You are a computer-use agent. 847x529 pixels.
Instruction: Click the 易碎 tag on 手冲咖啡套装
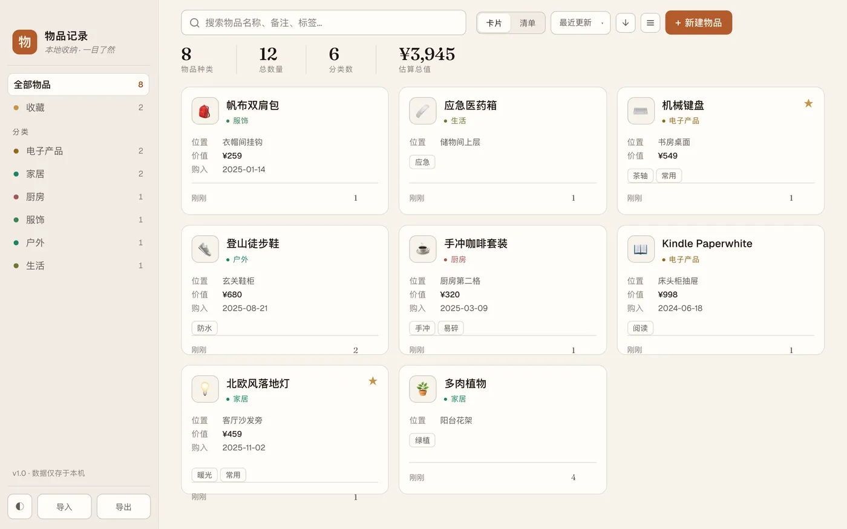pos(451,328)
